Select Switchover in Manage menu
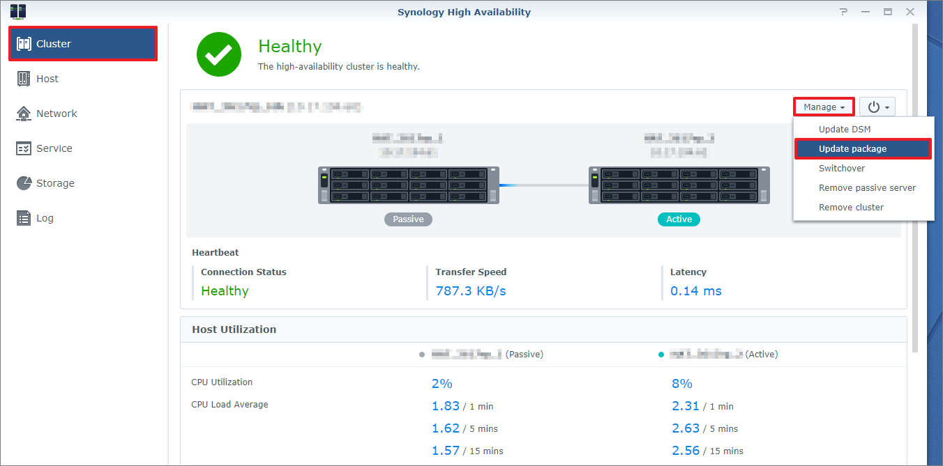 point(842,169)
